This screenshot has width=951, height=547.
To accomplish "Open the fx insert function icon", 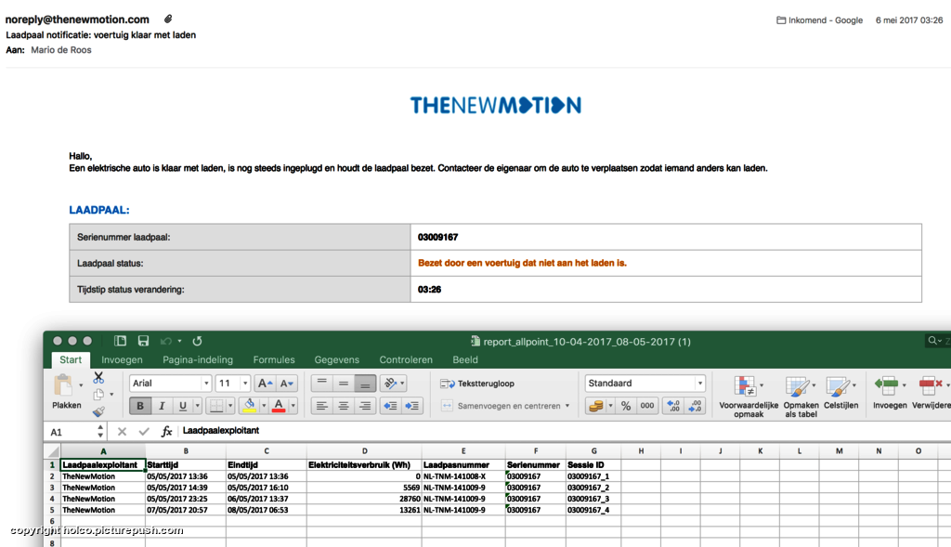I will (x=167, y=432).
